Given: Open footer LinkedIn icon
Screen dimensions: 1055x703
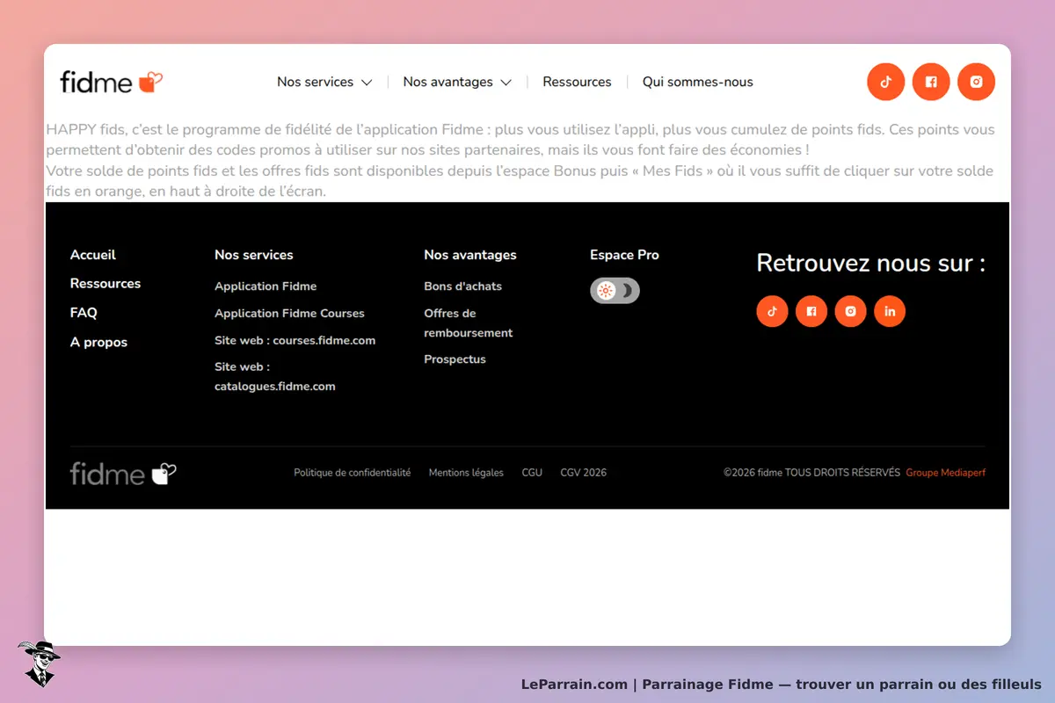Looking at the screenshot, I should [890, 311].
